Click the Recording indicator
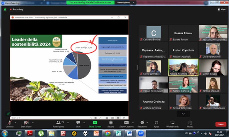This screenshot has width=229, height=137. click(x=16, y=9)
